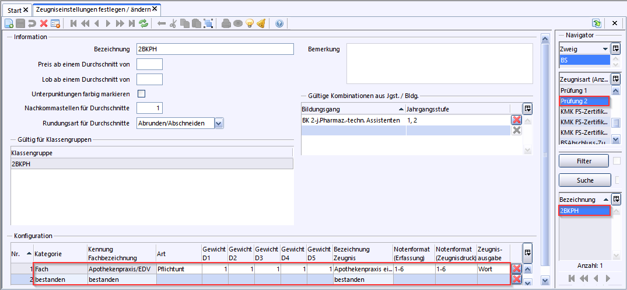
Task: Click the bell icon in toolbar
Action: tap(261, 23)
